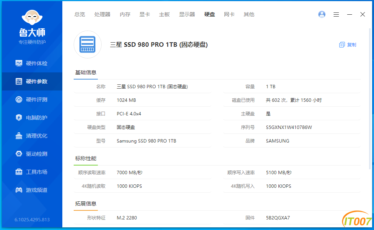The height and width of the screenshot is (230, 374).
Task: Go to 电脑防护 section
Action: 32,118
